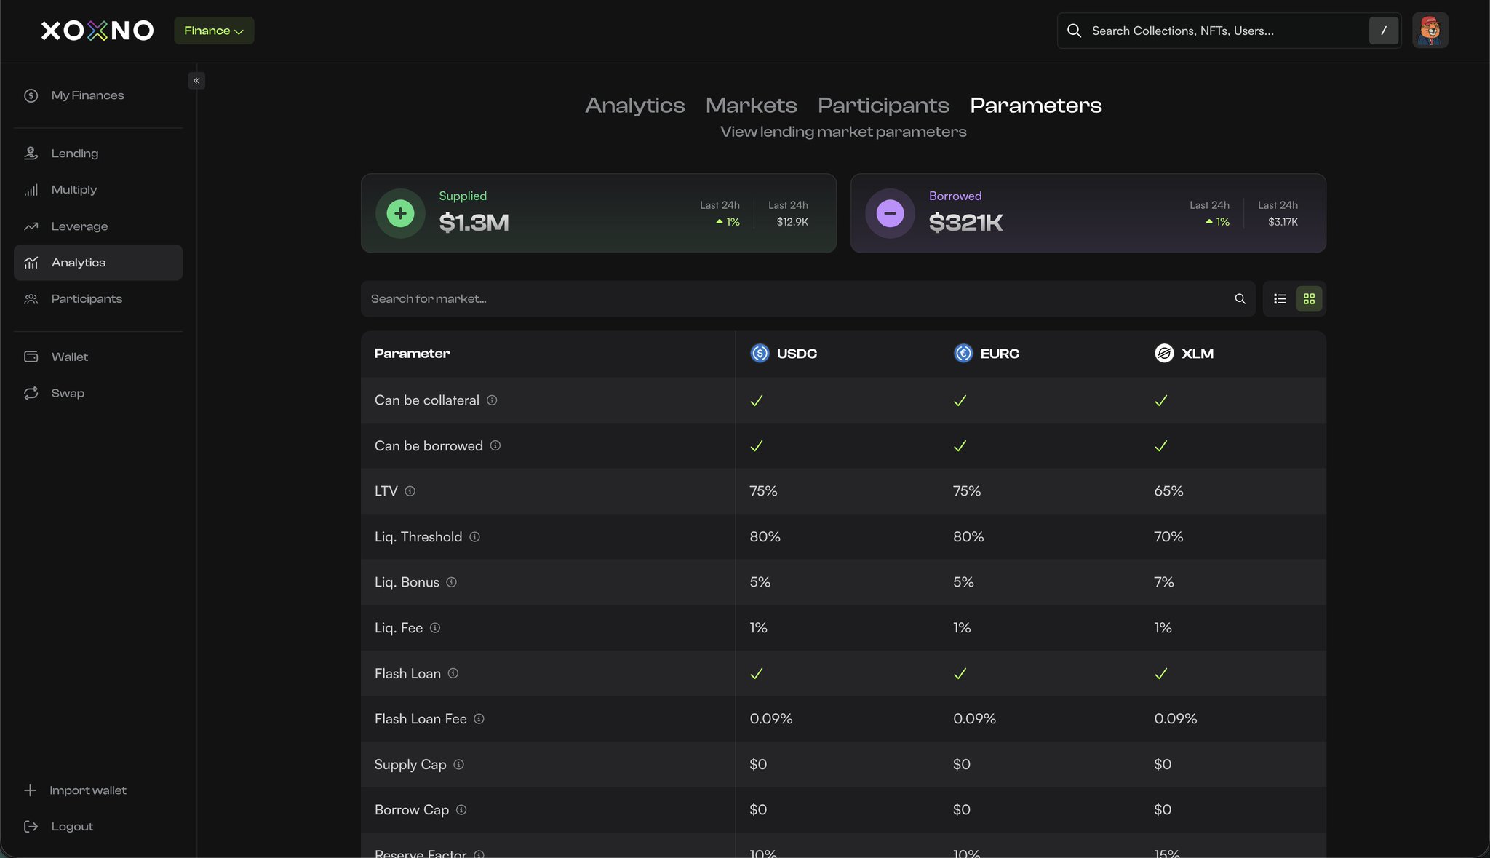Click info icon beside Flash Loan Fee
This screenshot has width=1490, height=858.
point(479,719)
